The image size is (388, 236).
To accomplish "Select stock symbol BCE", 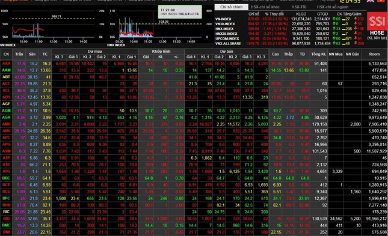I will click(7, 185).
